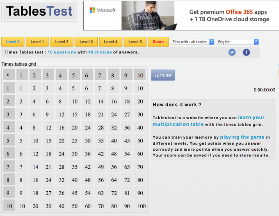Image resolution: width=279 pixels, height=216 pixels.
Task: Click cell 32 in row 4
Action: click(114, 127)
